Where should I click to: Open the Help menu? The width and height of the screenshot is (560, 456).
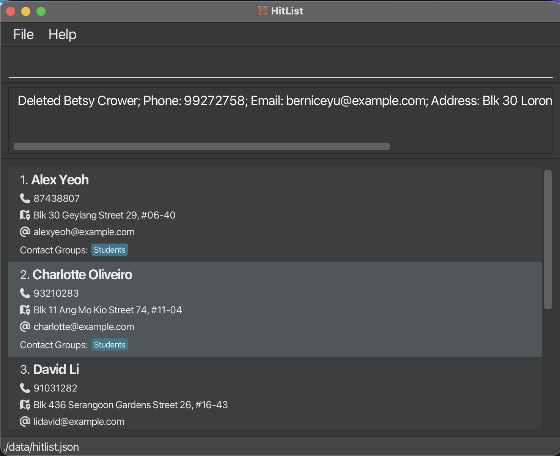click(x=62, y=34)
